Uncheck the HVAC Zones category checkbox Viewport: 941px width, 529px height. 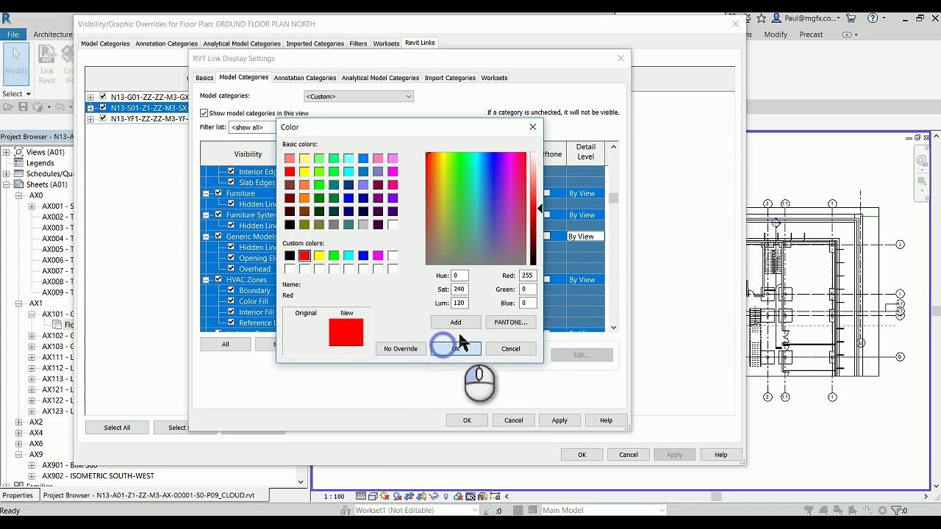pos(218,280)
